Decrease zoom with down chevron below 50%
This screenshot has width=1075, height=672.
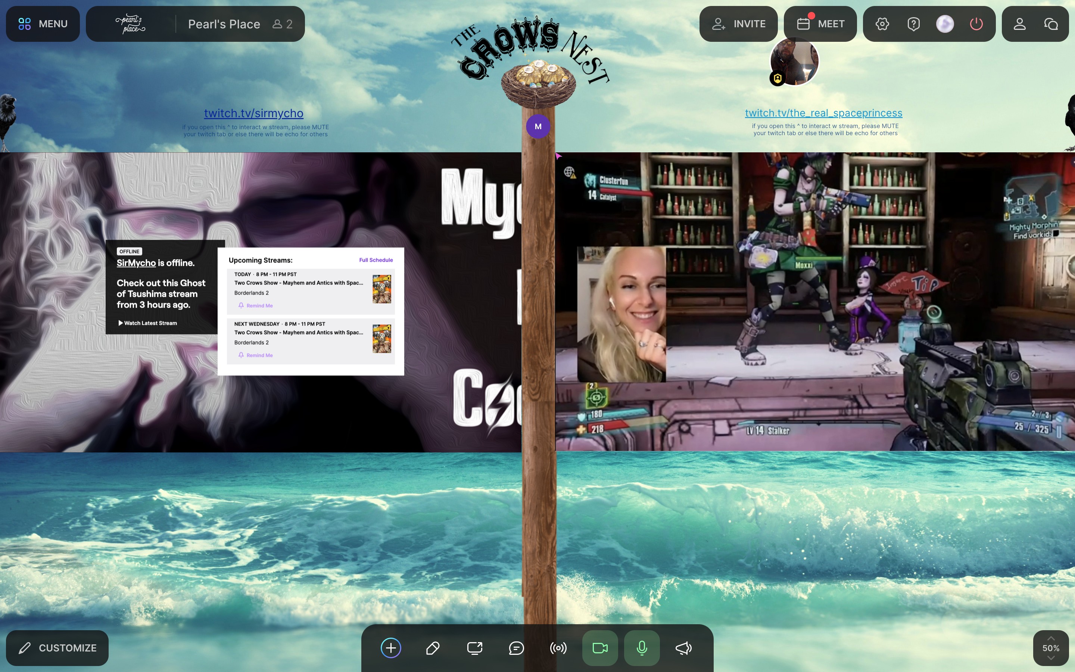[x=1051, y=658]
